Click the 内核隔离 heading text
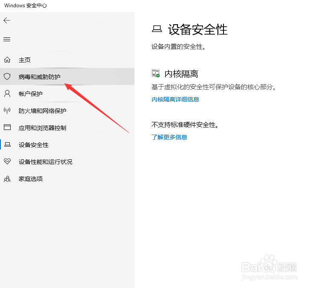This screenshot has width=315, height=288. click(181, 74)
